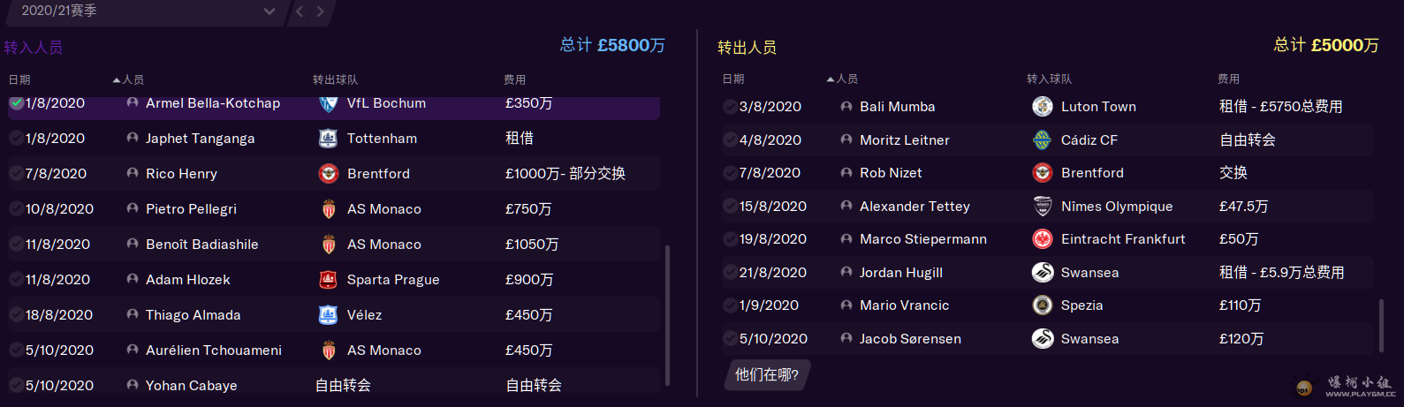Click player icon beside Rico Henry

(133, 173)
